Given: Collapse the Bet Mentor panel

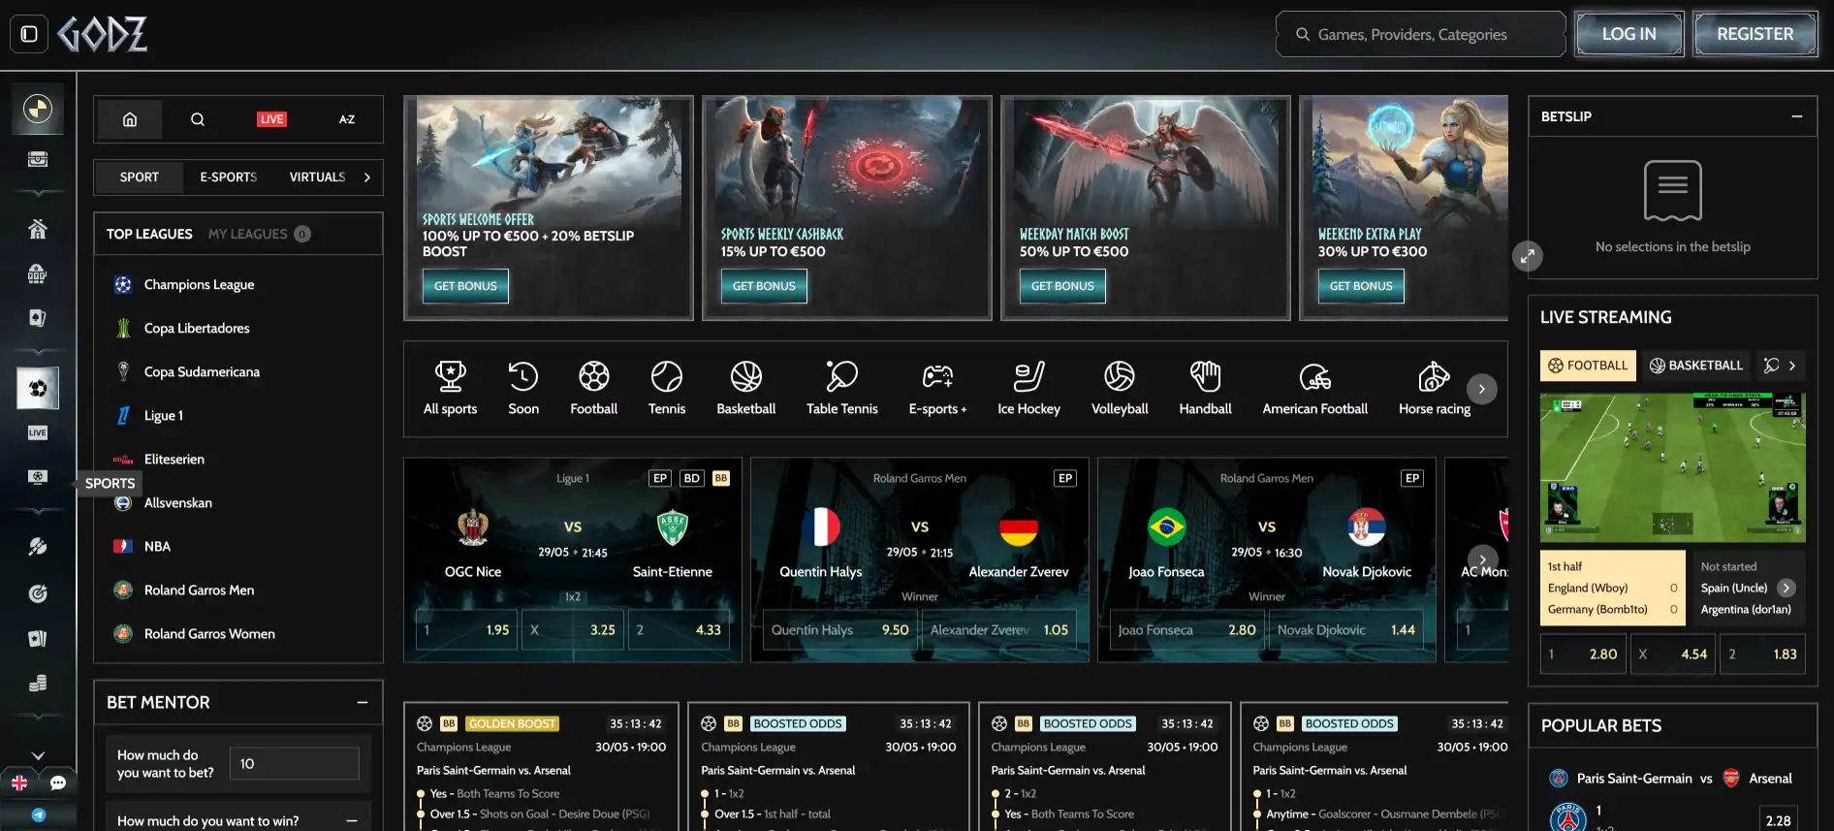Looking at the screenshot, I should pyautogui.click(x=363, y=702).
